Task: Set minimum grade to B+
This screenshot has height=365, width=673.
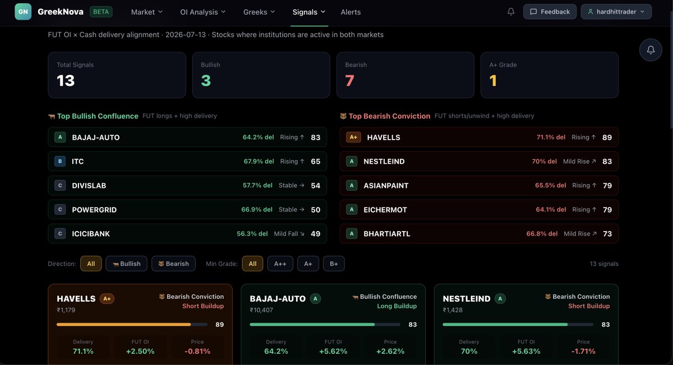Action: pyautogui.click(x=334, y=264)
